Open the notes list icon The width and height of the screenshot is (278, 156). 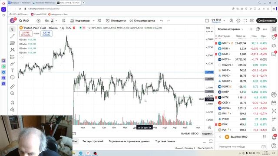tap(265, 137)
